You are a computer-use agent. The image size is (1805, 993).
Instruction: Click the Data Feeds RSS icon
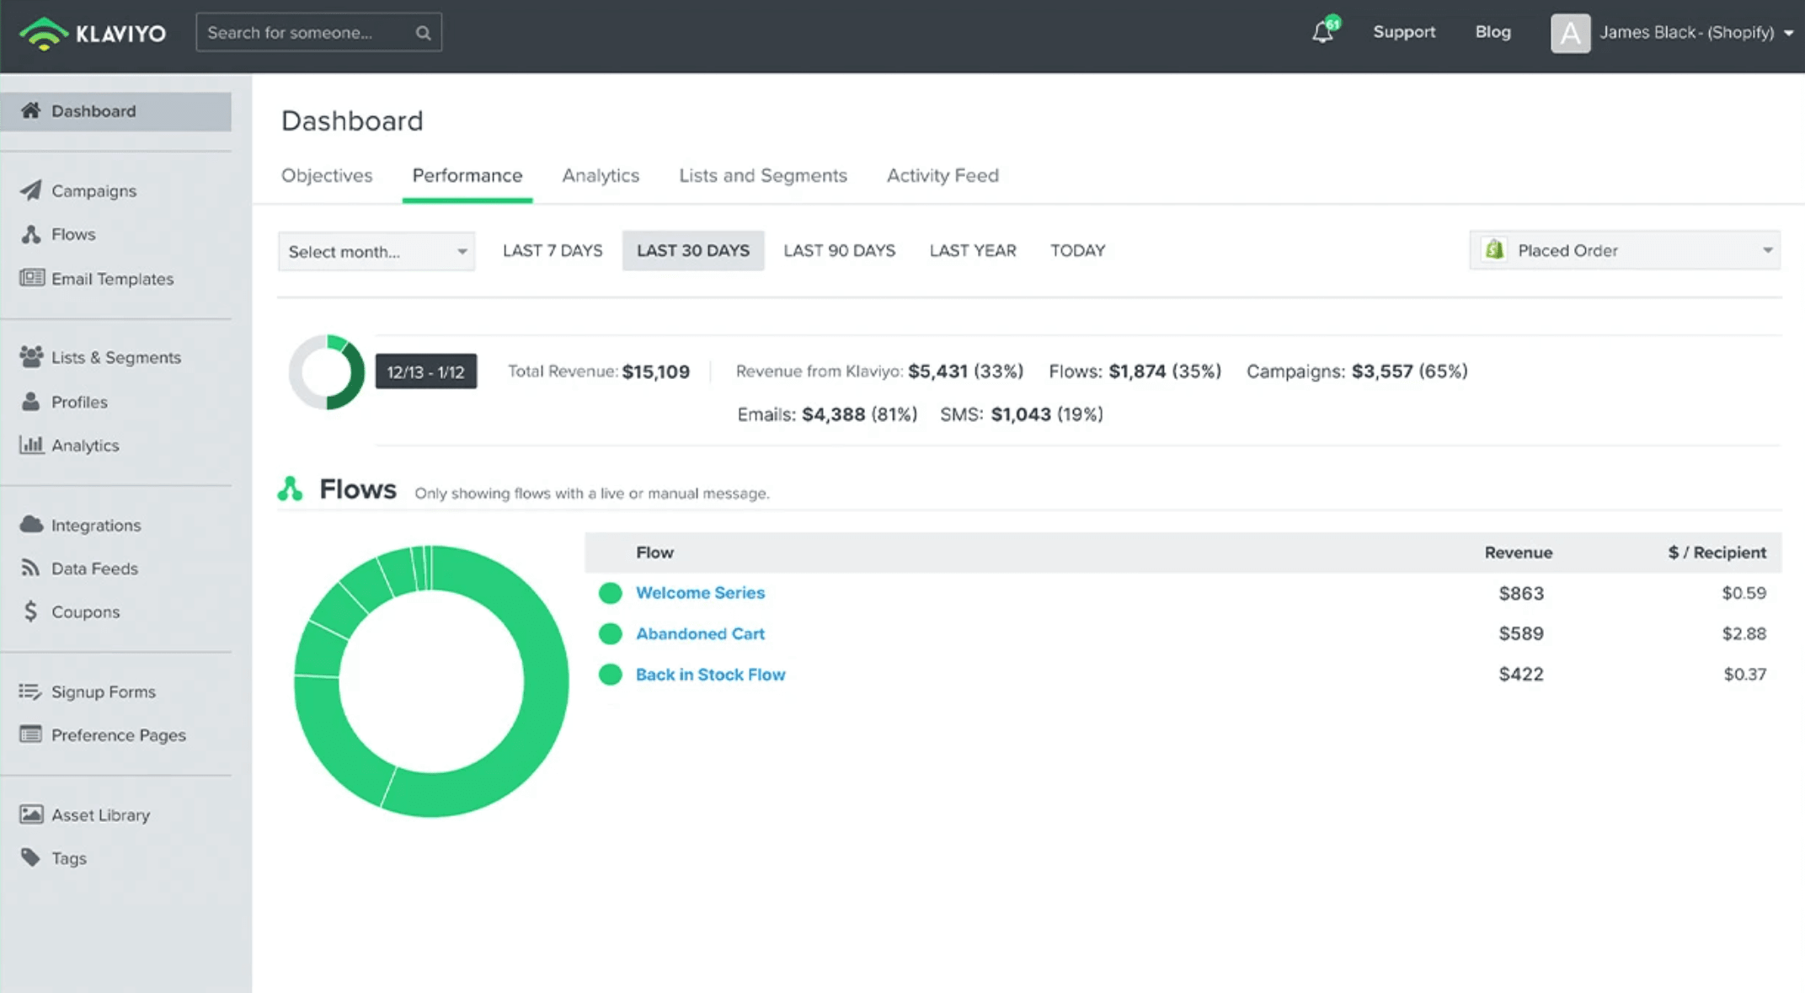31,569
